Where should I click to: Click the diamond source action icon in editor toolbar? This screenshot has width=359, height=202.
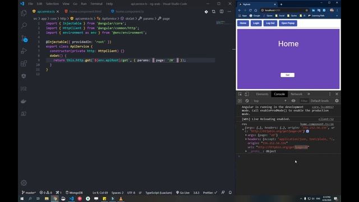[x=206, y=11]
